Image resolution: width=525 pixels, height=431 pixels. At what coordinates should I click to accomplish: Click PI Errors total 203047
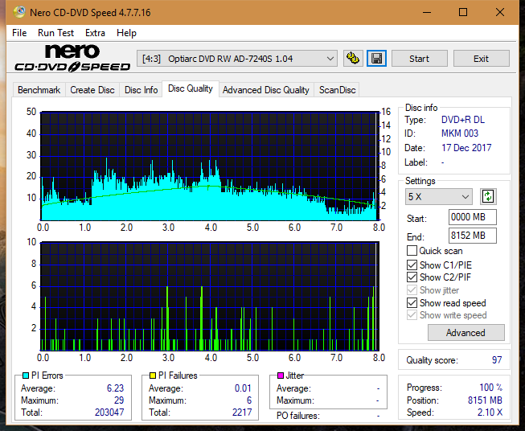[x=109, y=413]
